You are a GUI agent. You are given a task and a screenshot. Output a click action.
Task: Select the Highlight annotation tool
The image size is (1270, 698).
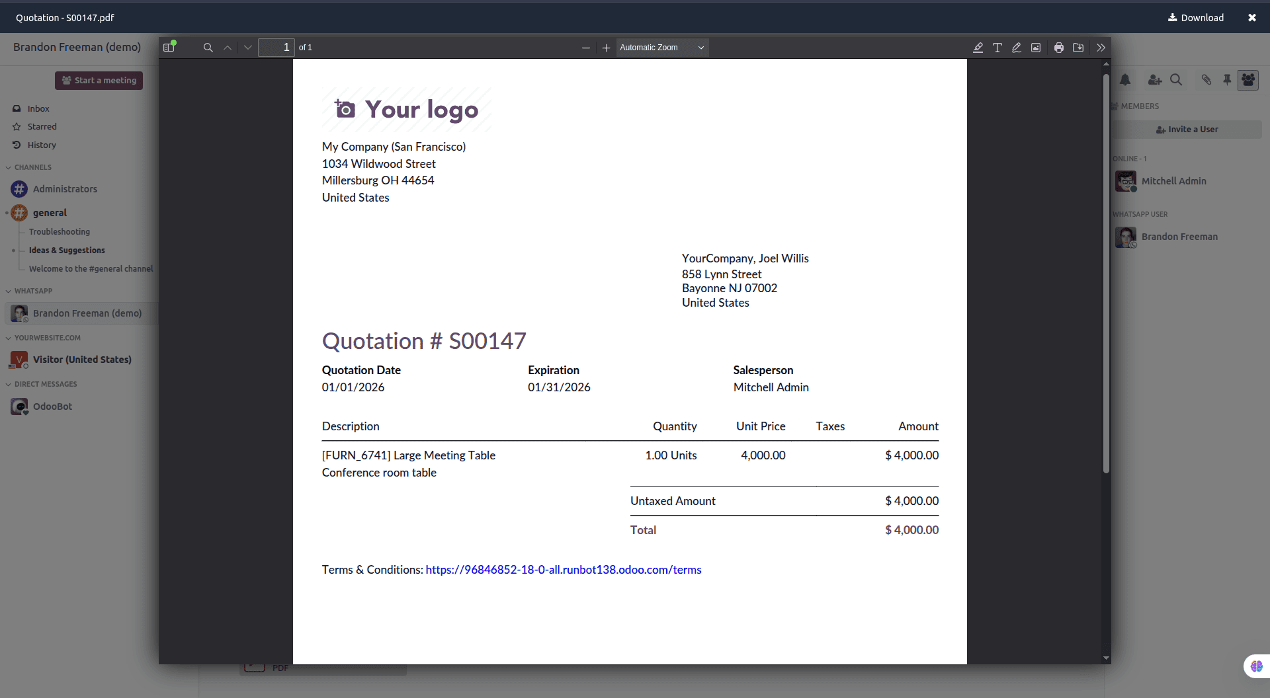coord(978,47)
